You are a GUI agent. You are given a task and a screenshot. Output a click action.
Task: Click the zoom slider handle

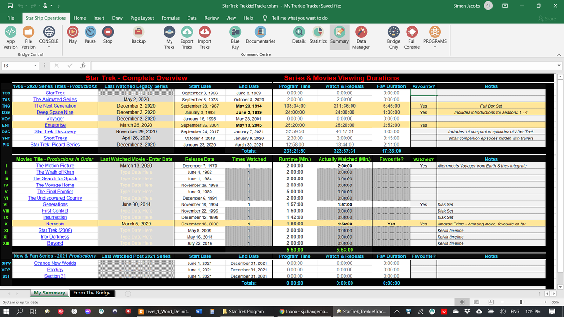coord(521,302)
